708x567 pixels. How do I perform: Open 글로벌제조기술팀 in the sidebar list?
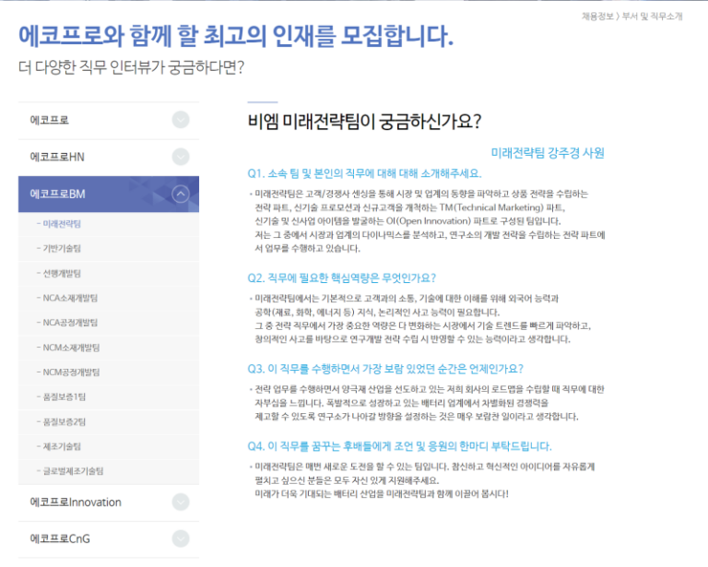(72, 470)
